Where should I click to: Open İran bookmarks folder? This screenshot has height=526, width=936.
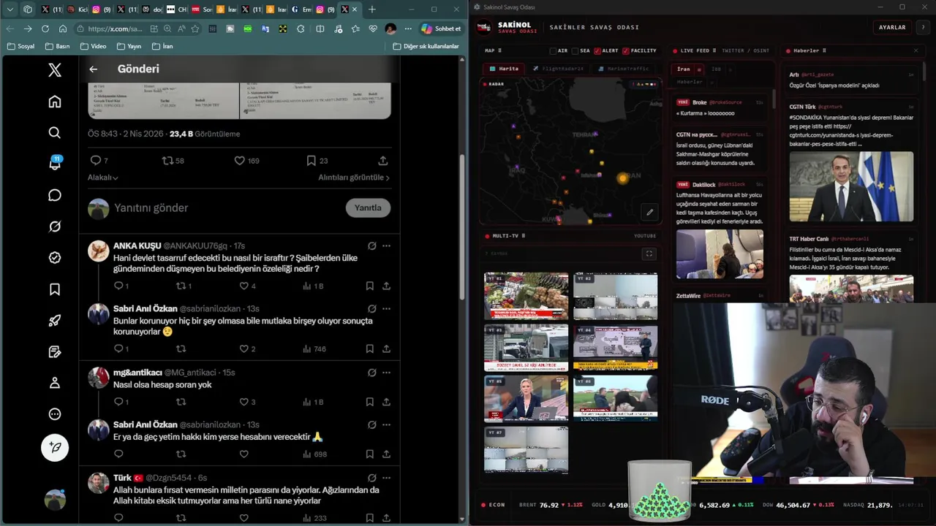point(162,46)
